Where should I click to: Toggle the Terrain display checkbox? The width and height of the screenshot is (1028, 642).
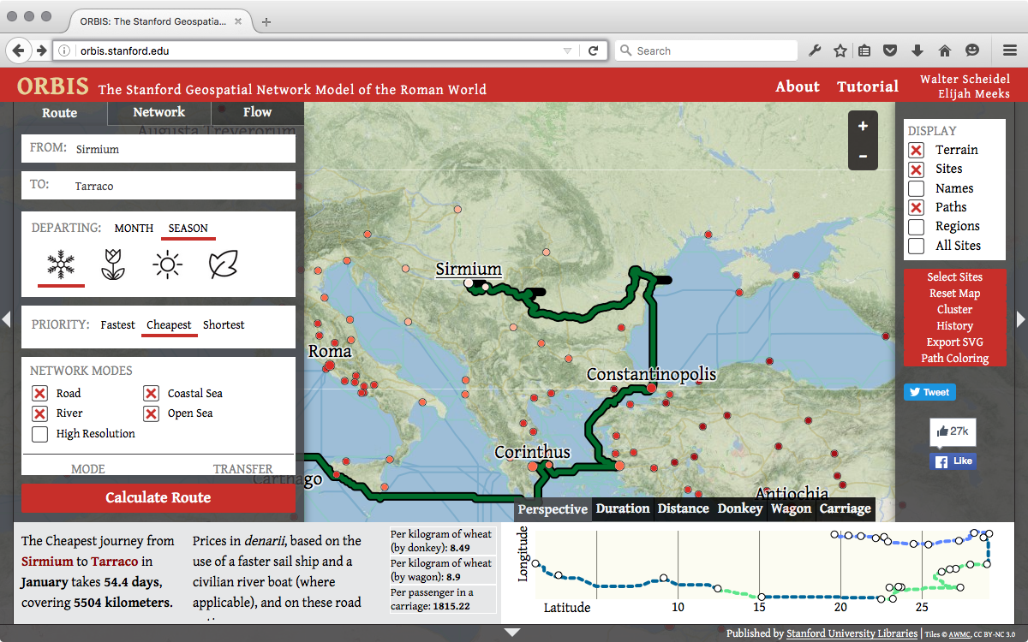[x=917, y=150]
